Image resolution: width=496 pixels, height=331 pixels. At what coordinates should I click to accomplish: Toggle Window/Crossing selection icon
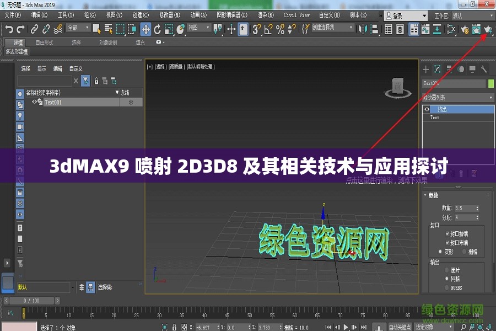tap(132, 29)
